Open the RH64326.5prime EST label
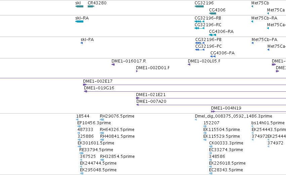This screenshot has height=175, width=286. 117,130
